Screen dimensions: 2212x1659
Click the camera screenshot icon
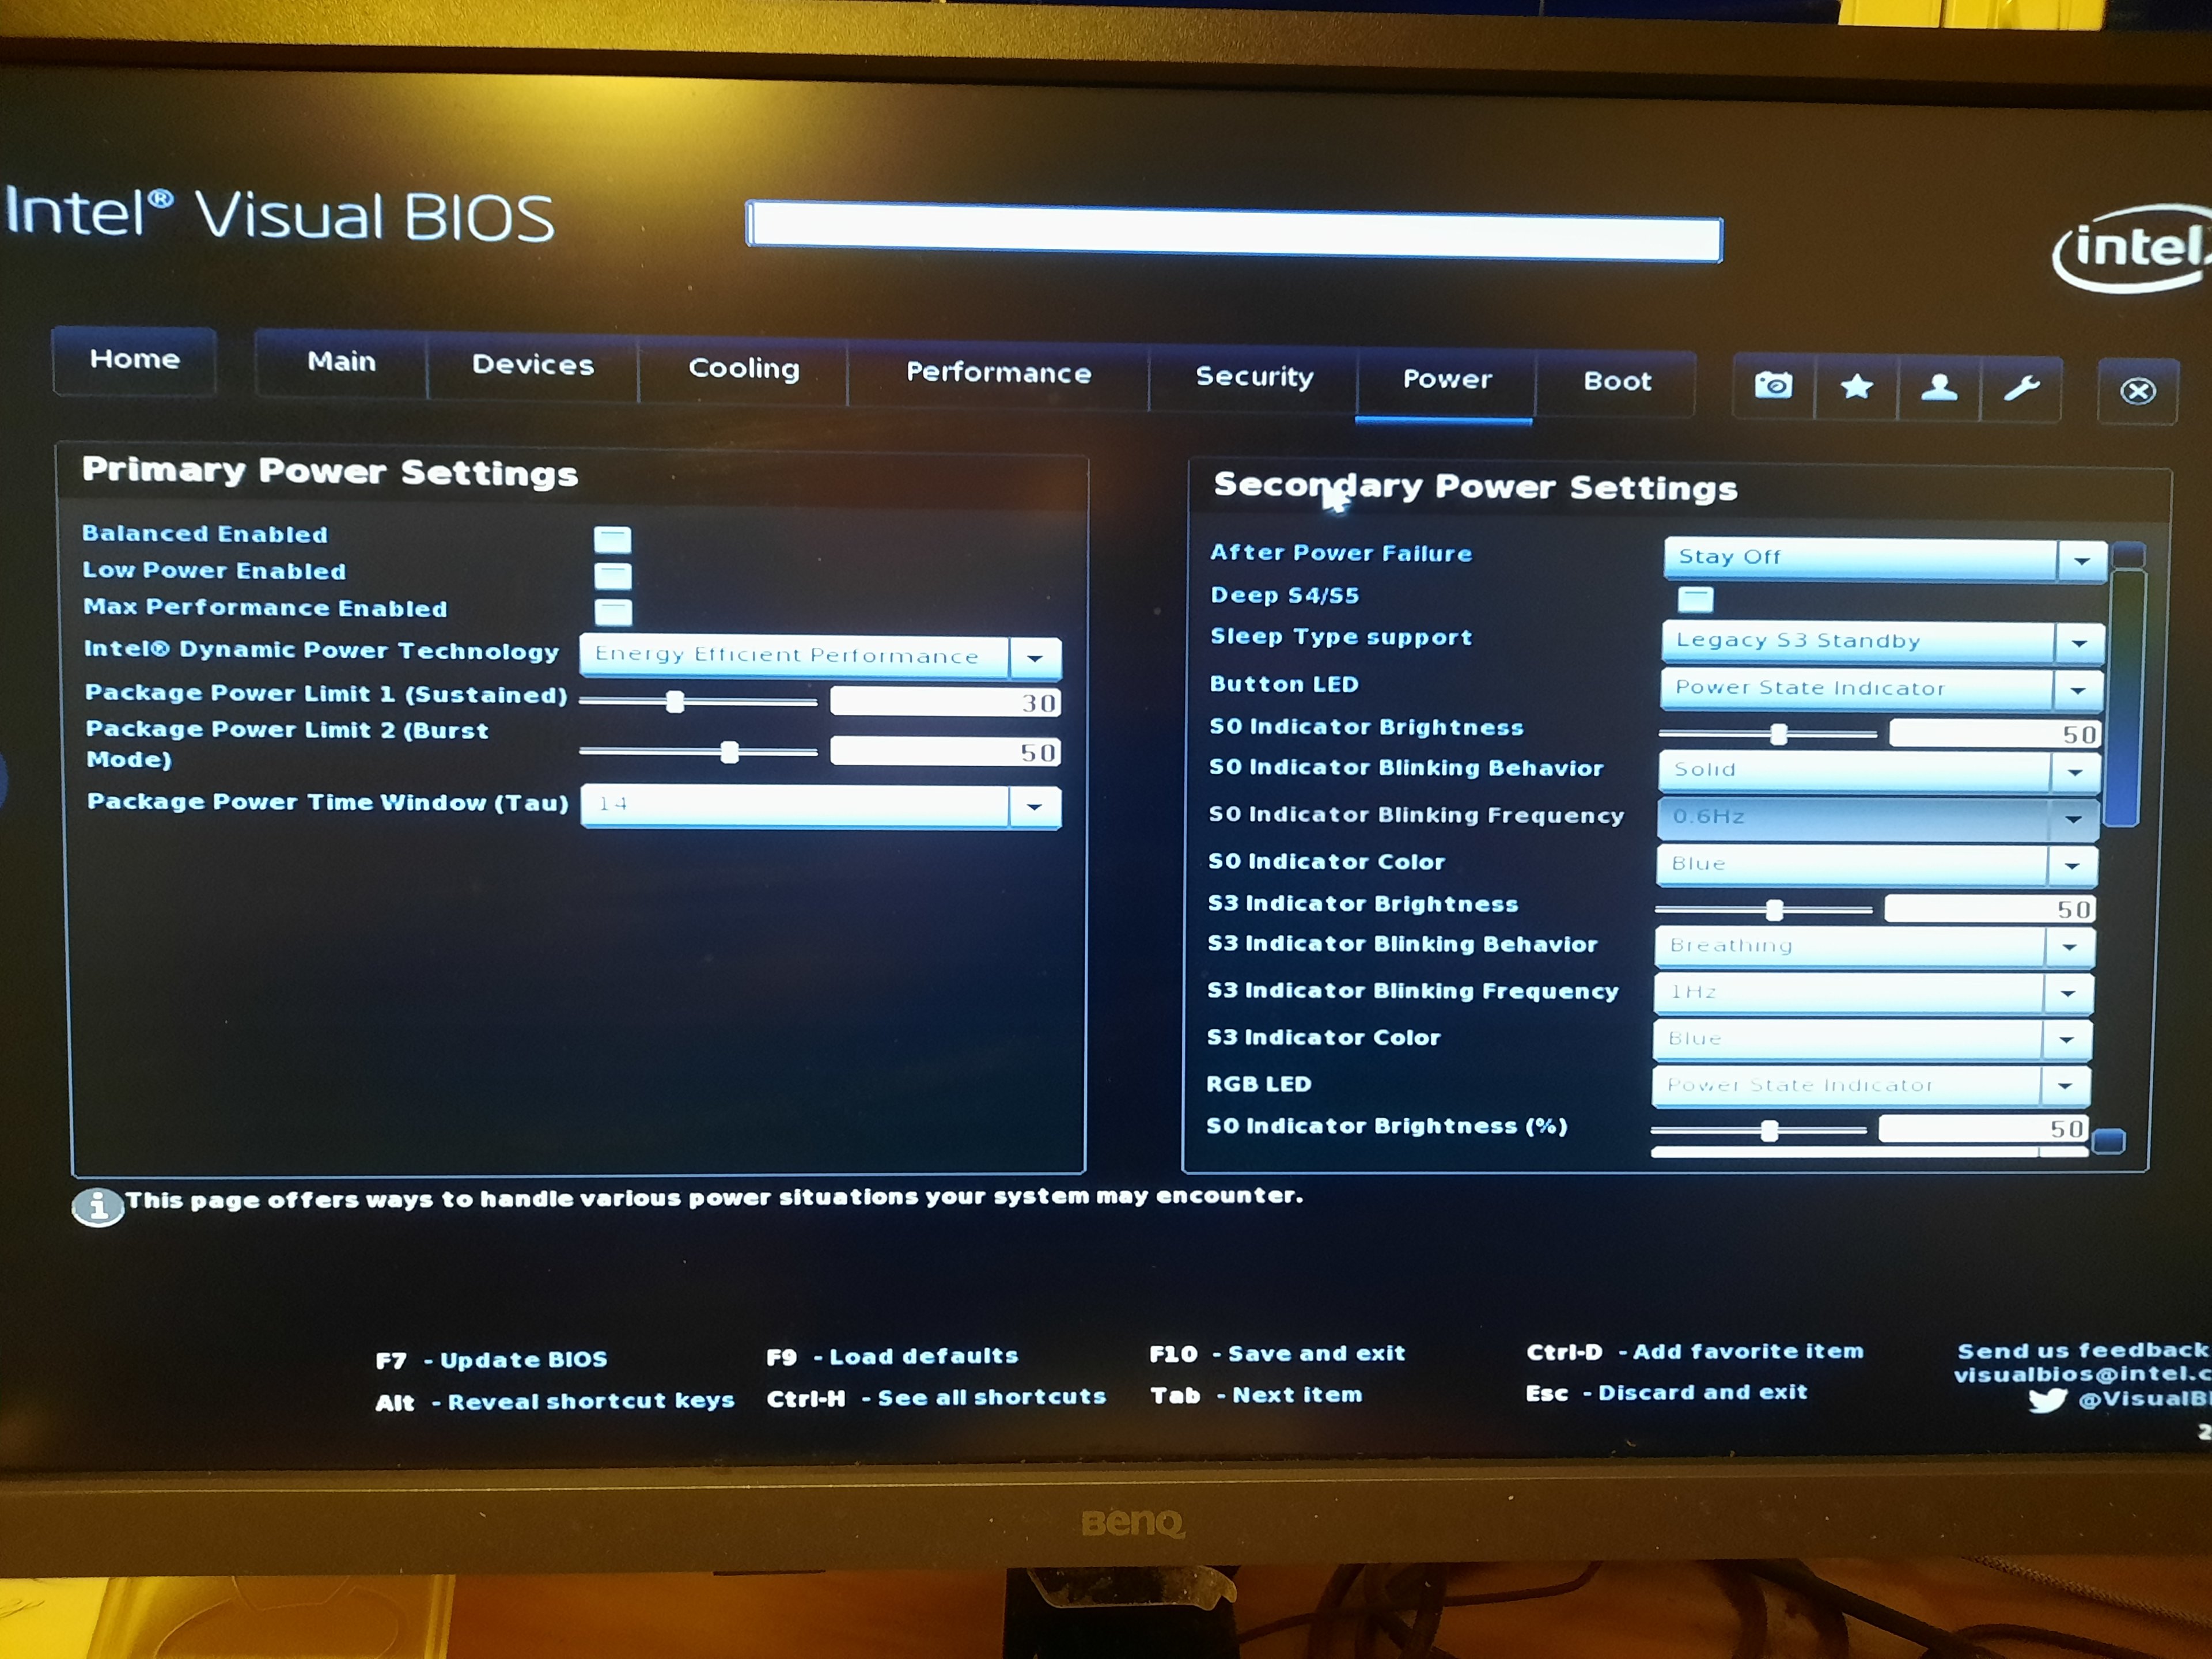point(1773,385)
